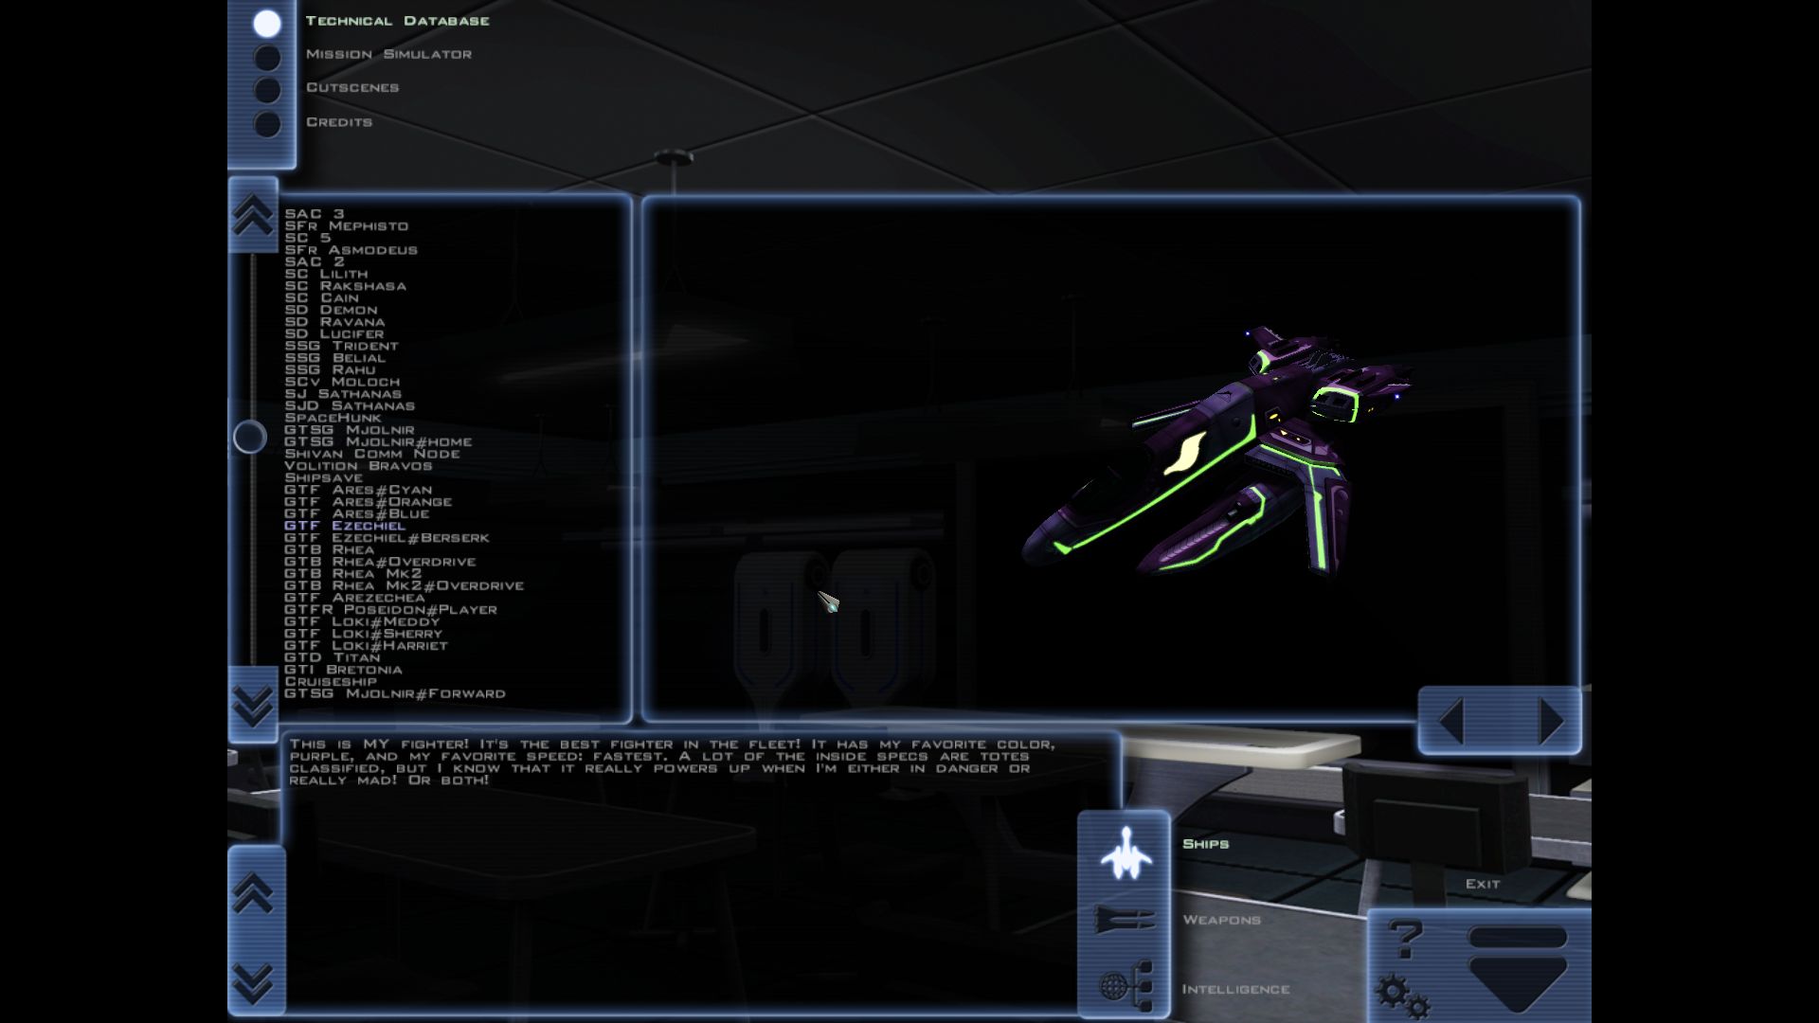Select the Ships category label

click(x=1205, y=844)
